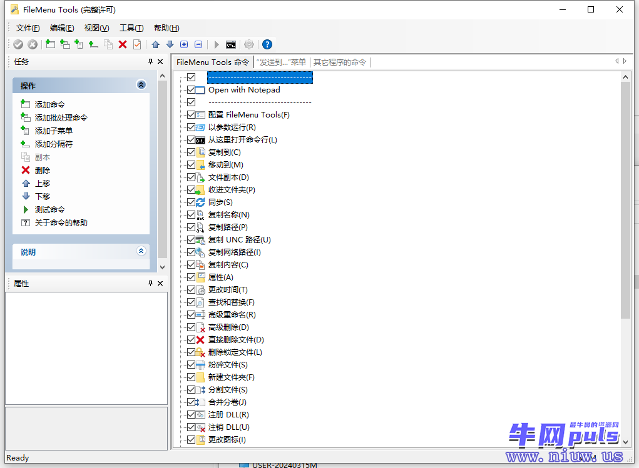639x468 pixels.
Task: Click the 任务 panel scroll-down arrow
Action: [x=162, y=267]
